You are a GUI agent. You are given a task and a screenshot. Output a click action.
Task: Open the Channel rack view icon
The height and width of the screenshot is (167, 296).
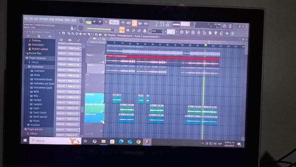click(x=193, y=32)
